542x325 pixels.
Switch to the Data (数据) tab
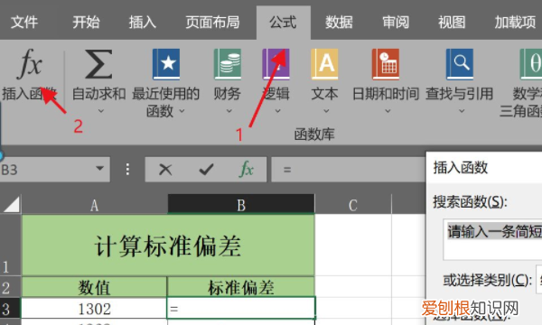339,23
